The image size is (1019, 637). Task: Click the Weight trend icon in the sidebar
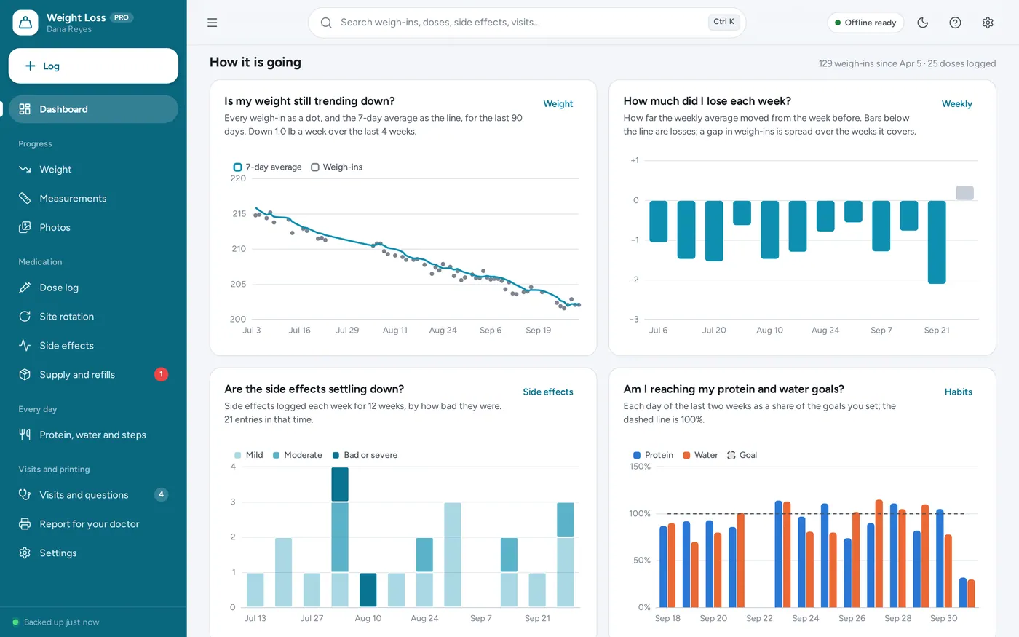pos(25,170)
